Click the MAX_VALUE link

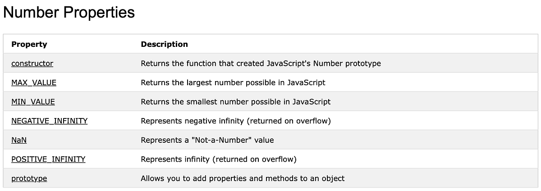[34, 82]
